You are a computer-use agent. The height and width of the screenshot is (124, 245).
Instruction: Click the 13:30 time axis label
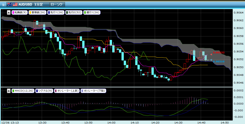pyautogui.click(x=42, y=123)
